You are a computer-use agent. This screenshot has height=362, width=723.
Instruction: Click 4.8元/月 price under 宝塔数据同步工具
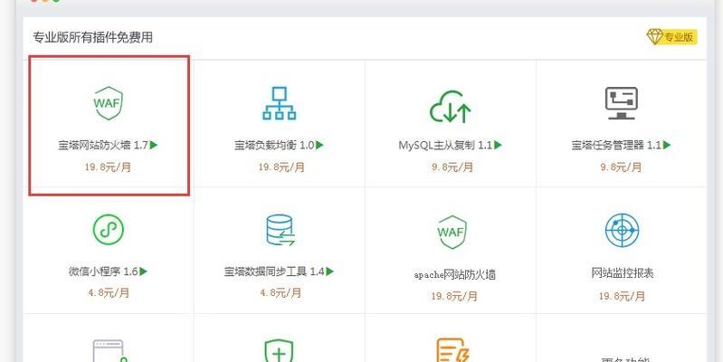point(281,292)
